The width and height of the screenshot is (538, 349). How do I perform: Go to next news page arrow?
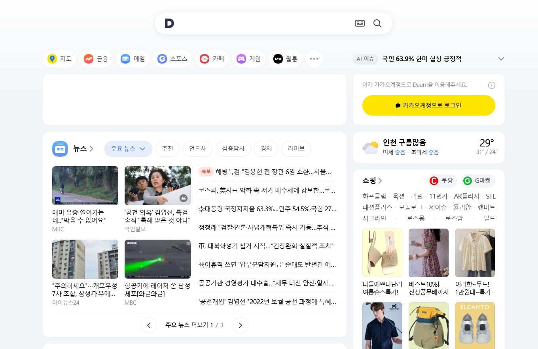(240, 325)
